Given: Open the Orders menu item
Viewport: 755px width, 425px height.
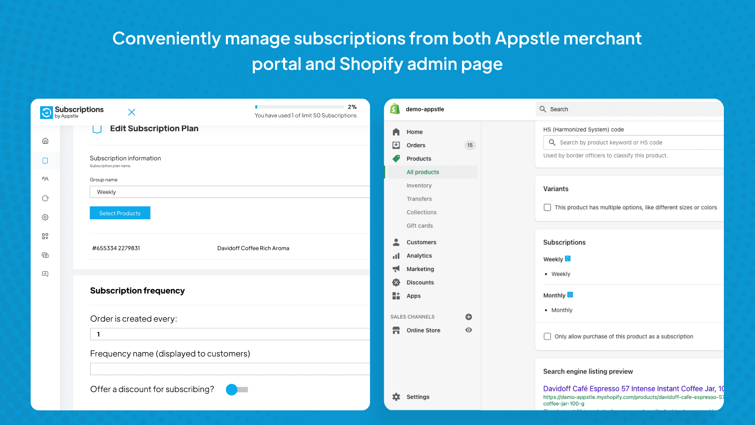Looking at the screenshot, I should [x=415, y=145].
